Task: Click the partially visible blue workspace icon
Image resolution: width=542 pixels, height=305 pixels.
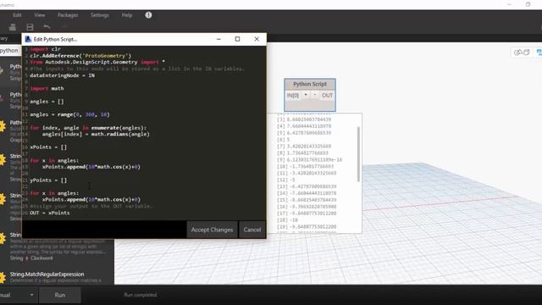Action: point(539,53)
